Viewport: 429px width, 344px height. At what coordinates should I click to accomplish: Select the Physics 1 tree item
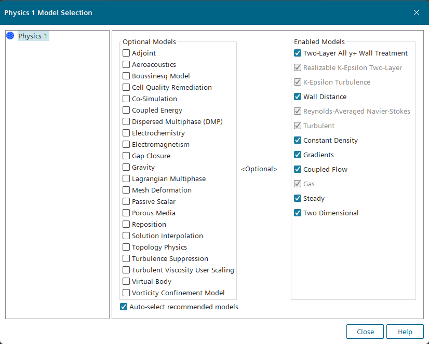point(33,36)
